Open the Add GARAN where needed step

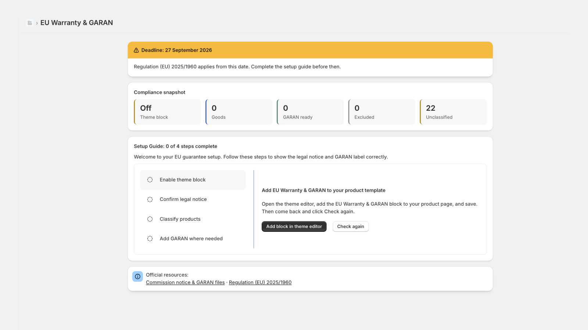[193, 239]
